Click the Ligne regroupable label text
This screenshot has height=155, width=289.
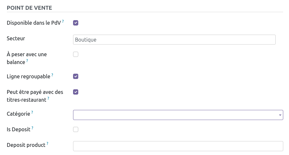tap(29, 76)
